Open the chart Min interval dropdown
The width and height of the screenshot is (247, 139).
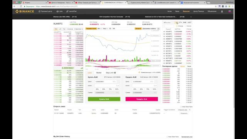tap(100, 29)
